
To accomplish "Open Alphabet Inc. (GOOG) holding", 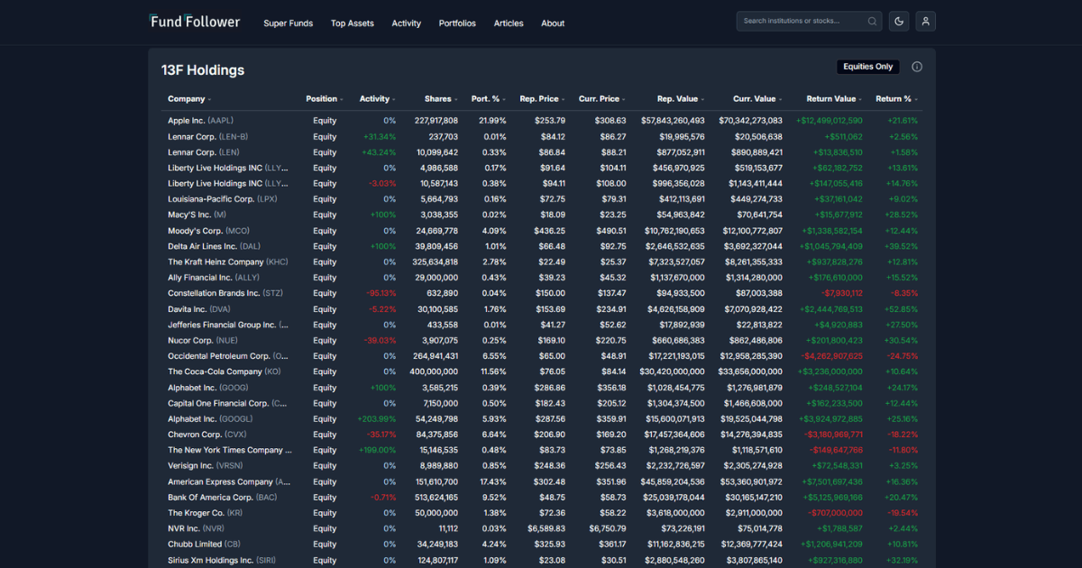I will (x=208, y=388).
